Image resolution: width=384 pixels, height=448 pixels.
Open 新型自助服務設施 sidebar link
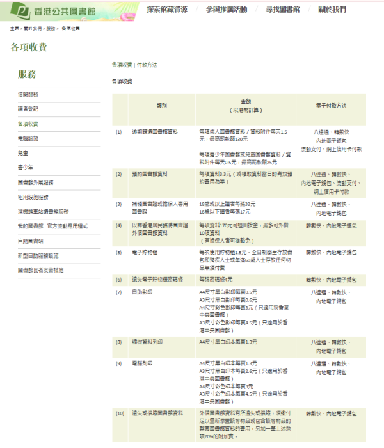pos(38,256)
